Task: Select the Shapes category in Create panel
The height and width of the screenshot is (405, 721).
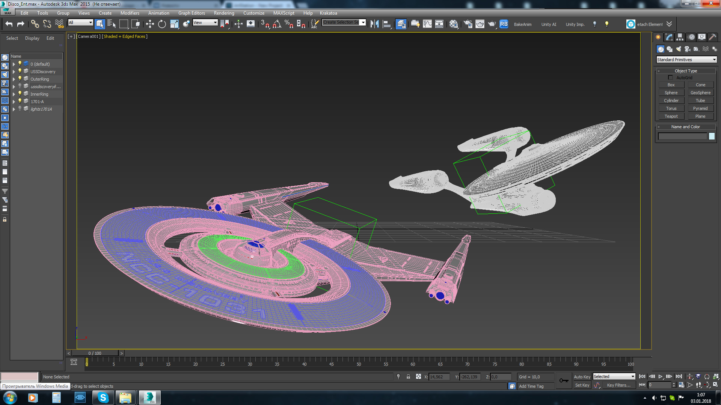Action: (x=670, y=49)
